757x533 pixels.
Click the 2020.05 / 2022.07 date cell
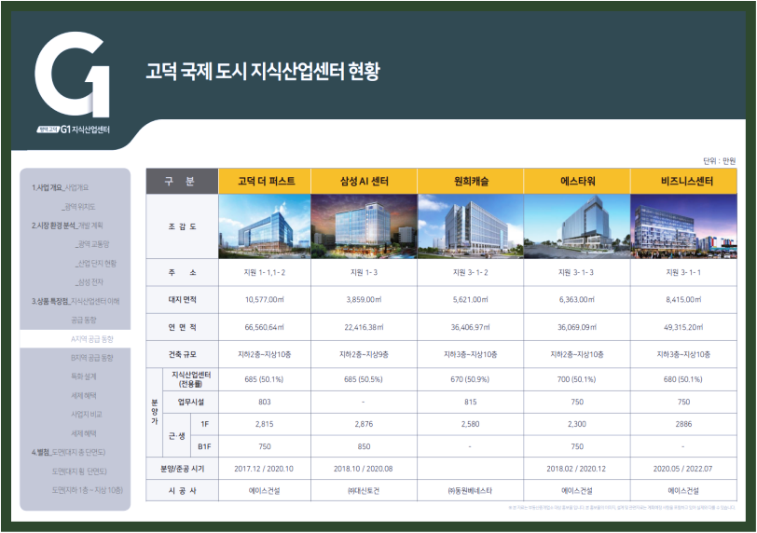click(x=682, y=469)
